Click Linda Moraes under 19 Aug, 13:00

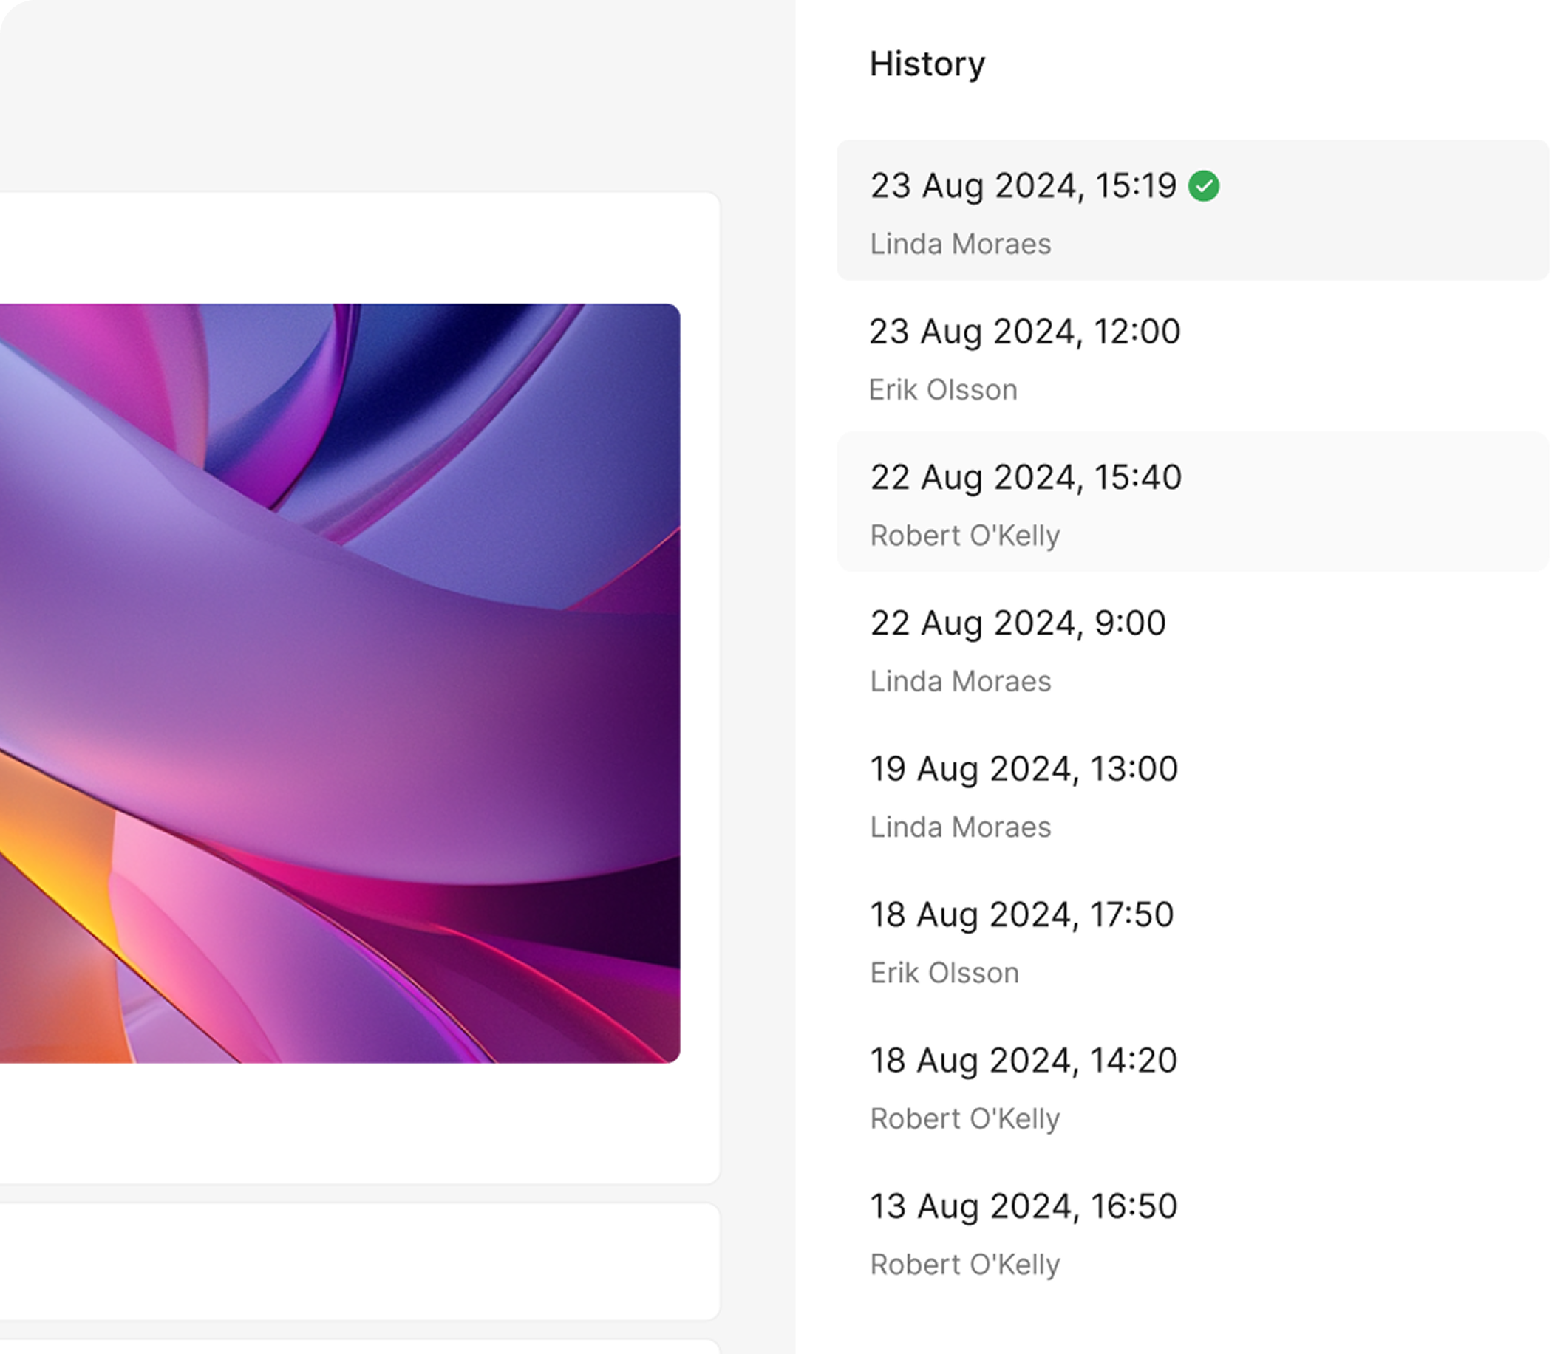point(960,827)
